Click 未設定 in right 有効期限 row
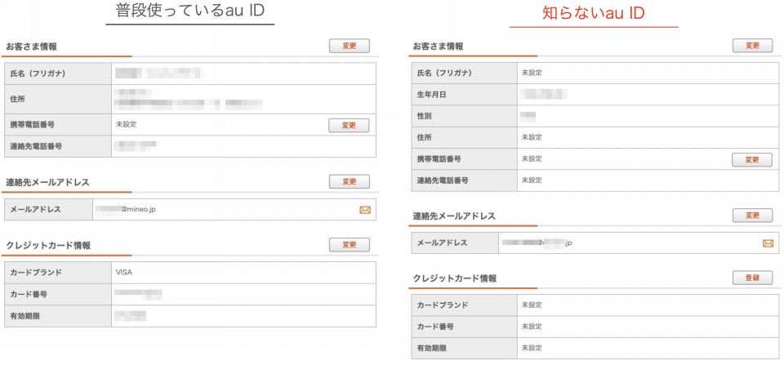Screen dimensions: 784x365 (532, 348)
